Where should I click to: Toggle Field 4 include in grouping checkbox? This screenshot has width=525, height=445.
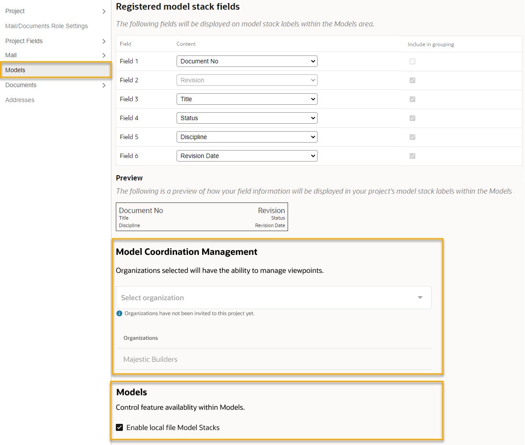coord(412,118)
